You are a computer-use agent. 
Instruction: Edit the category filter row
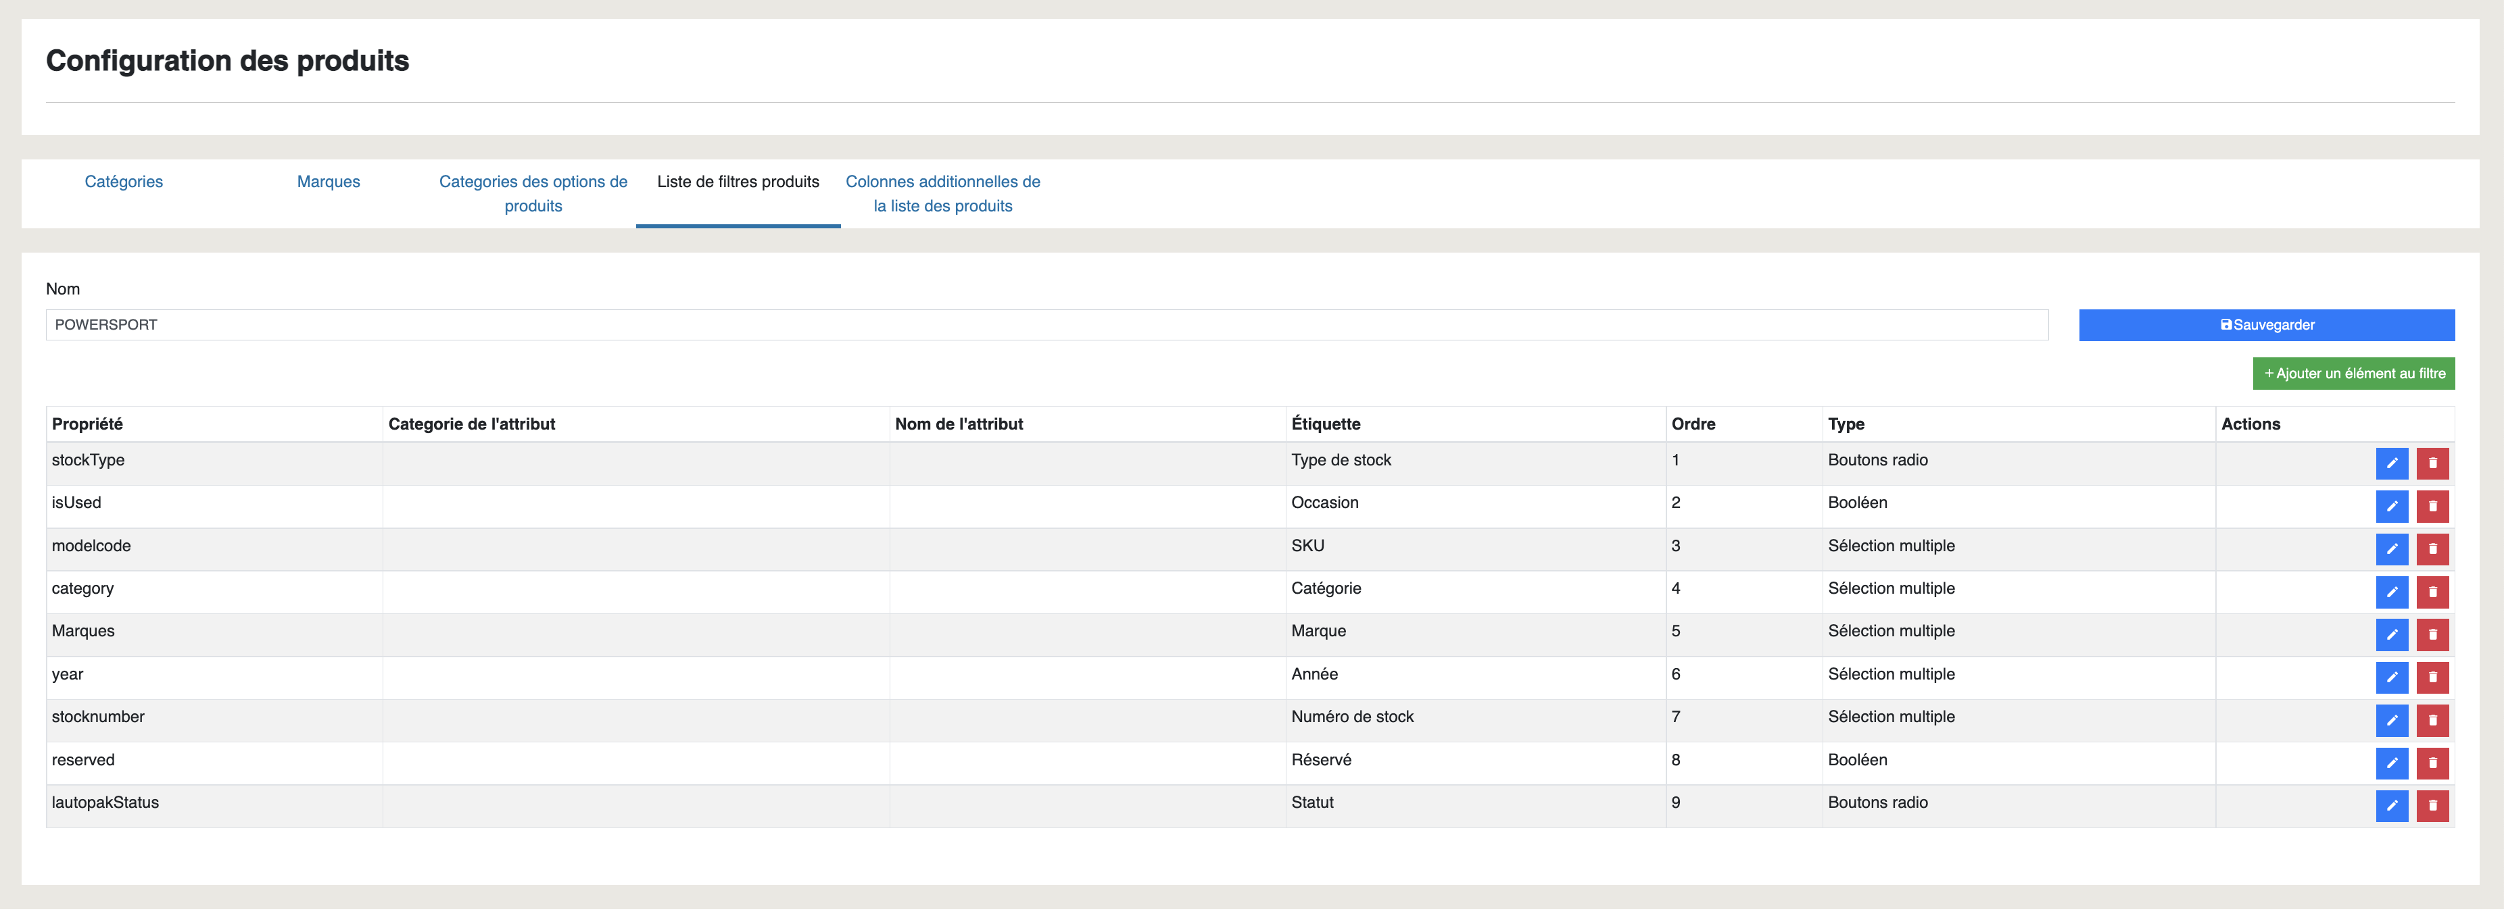[x=2391, y=592]
